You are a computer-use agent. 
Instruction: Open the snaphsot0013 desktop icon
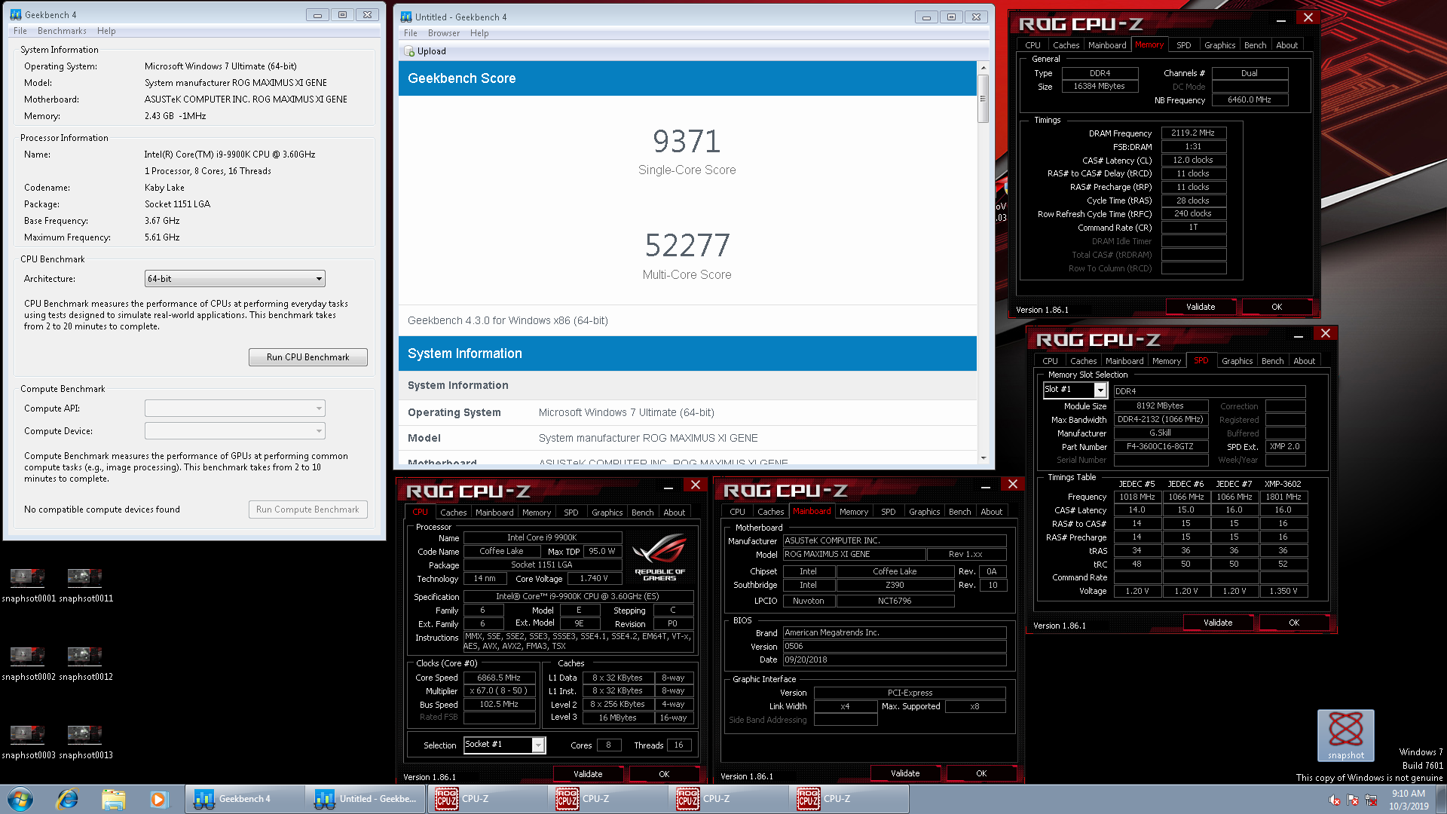tap(85, 742)
